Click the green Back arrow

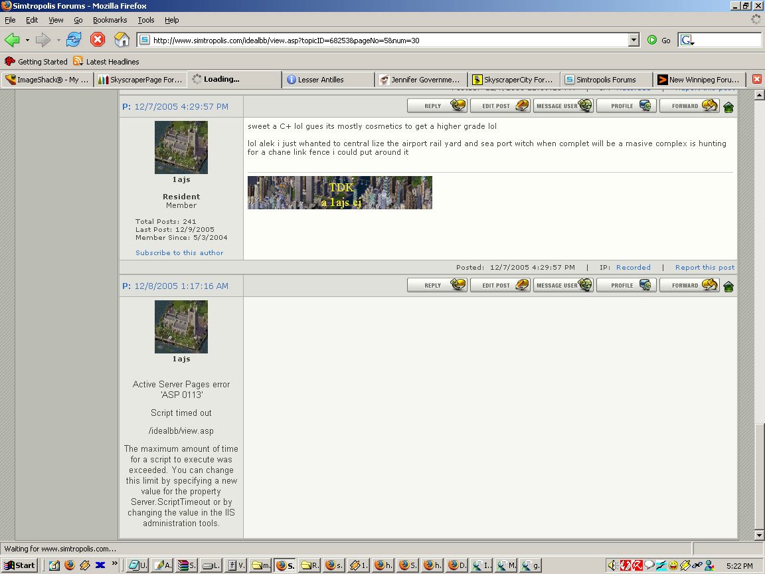pyautogui.click(x=12, y=40)
